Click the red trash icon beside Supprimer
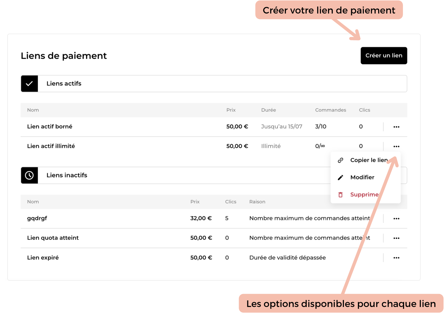This screenshot has width=447, height=314. pos(341,195)
